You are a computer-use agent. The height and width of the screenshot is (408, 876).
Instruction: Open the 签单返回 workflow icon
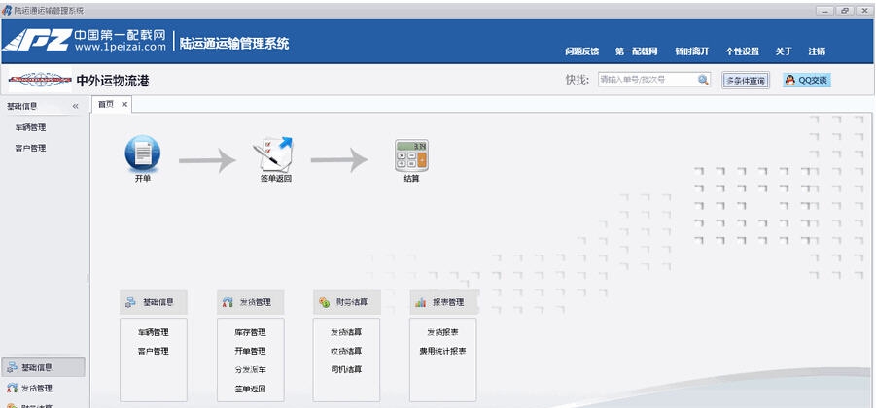tap(275, 154)
